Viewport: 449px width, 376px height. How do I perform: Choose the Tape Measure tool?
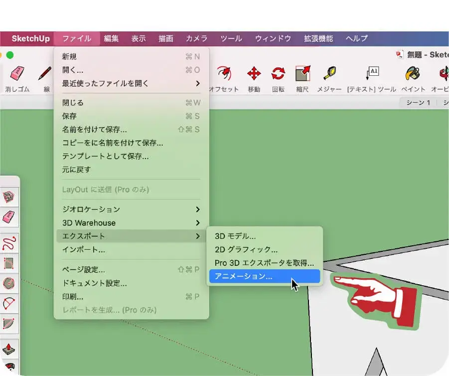click(329, 74)
